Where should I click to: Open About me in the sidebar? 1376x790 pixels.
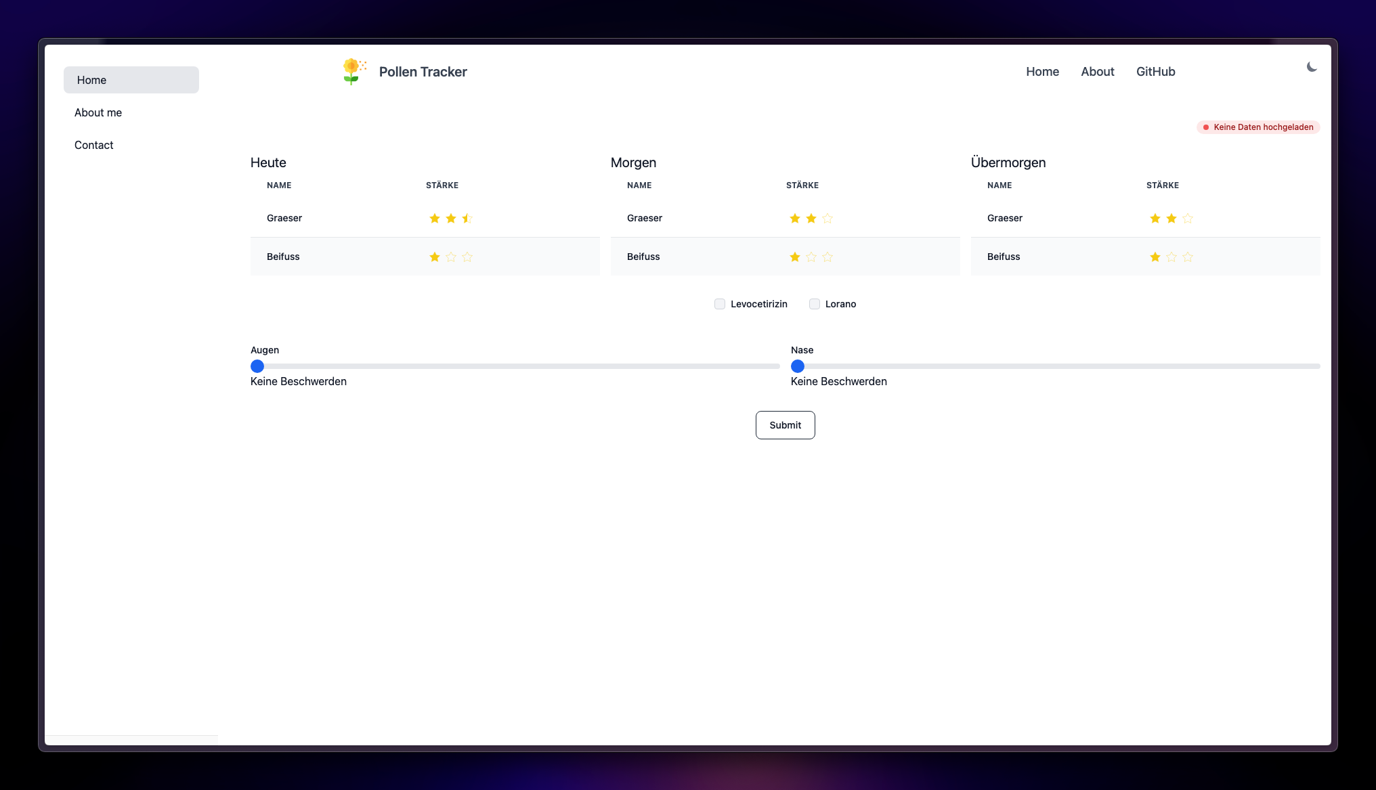click(98, 112)
